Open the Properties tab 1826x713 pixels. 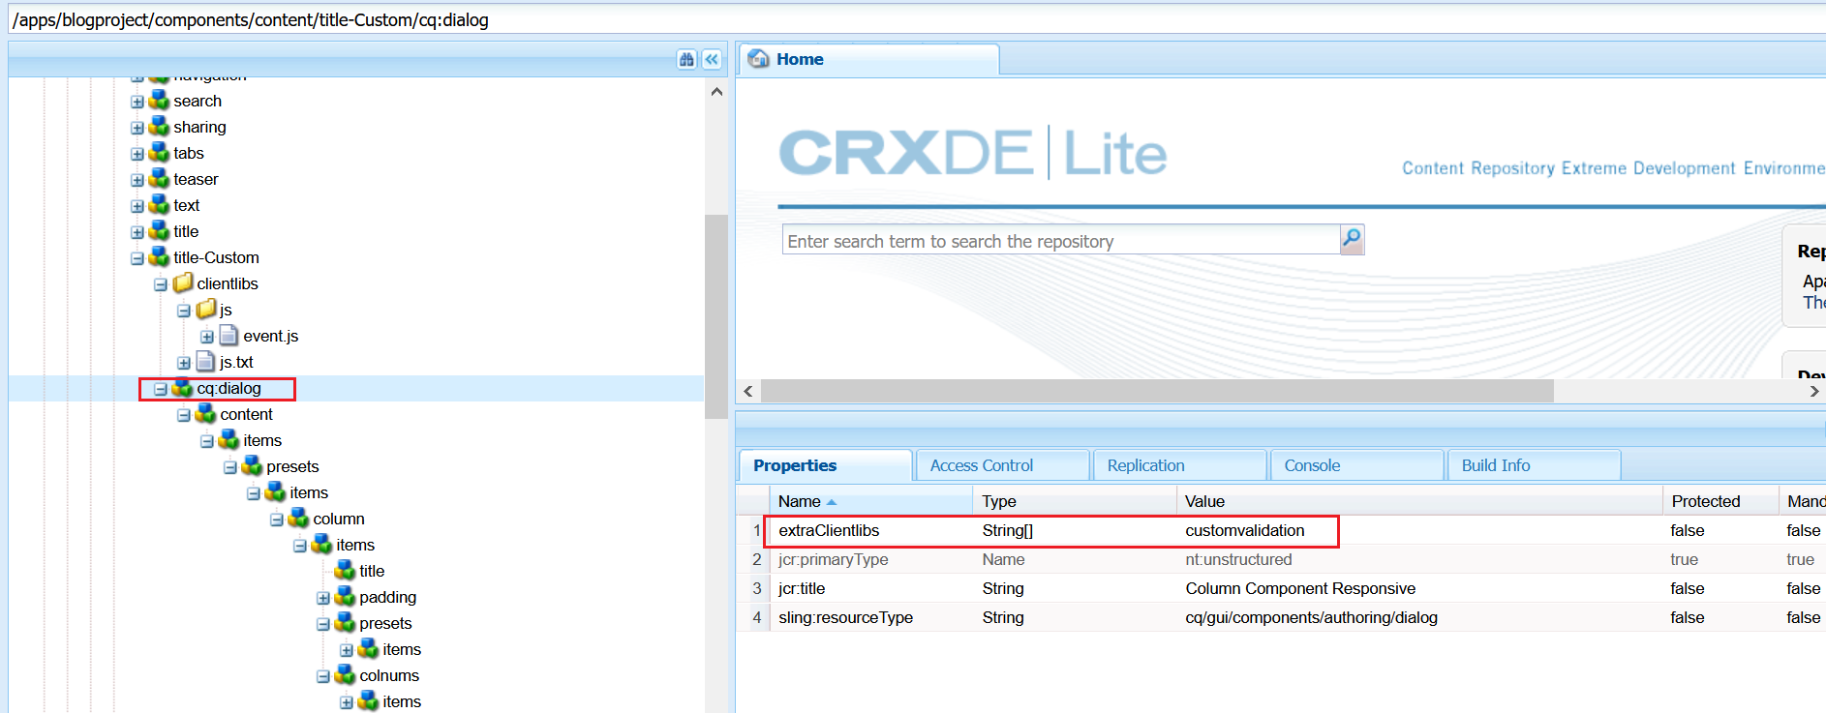[825, 465]
